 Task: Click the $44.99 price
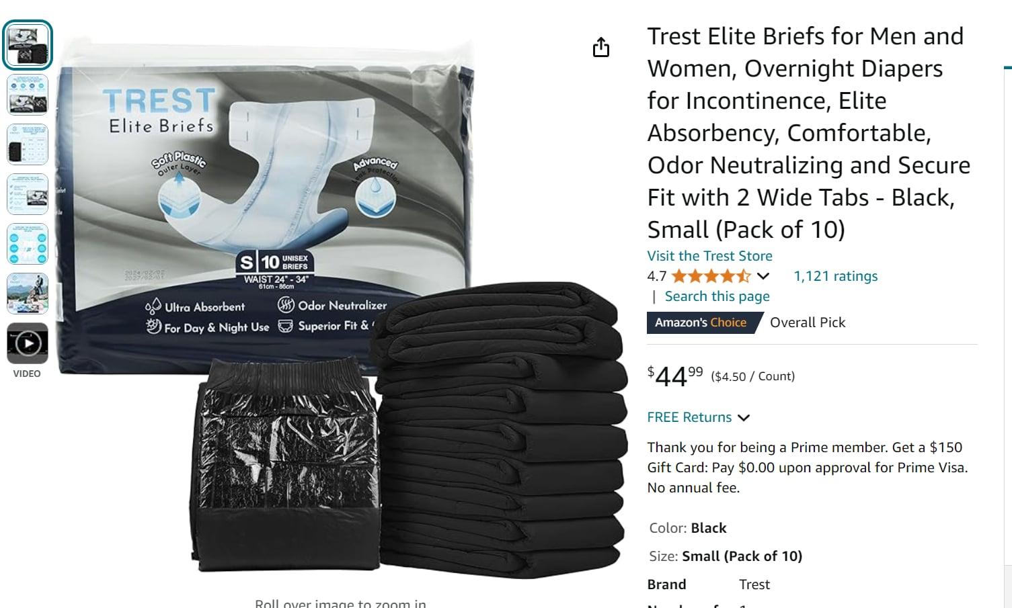675,376
